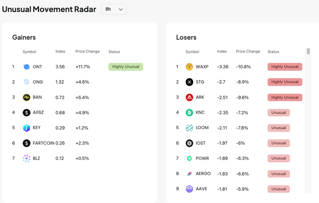Click the BAN coin icon
Screen dimensions: 319x203
click(27, 97)
